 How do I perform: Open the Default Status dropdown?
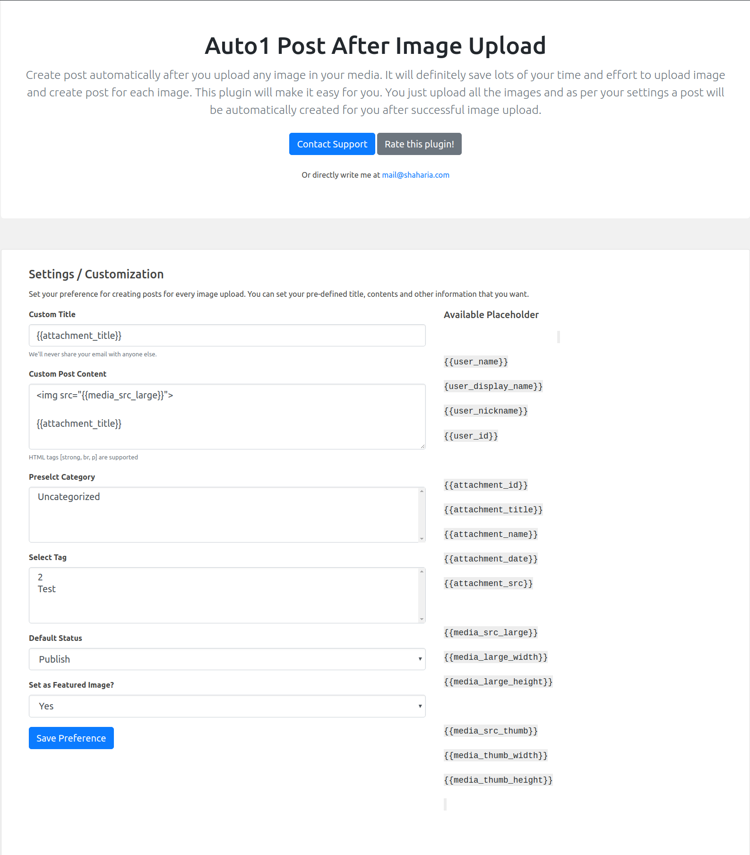pyautogui.click(x=227, y=659)
